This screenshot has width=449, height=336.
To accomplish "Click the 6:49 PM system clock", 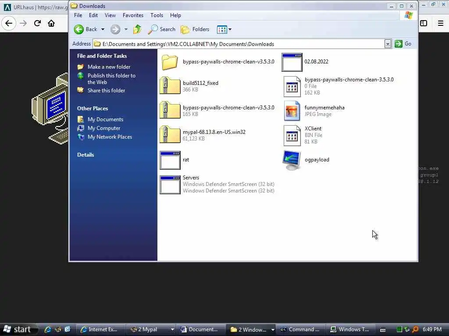I will [432, 329].
